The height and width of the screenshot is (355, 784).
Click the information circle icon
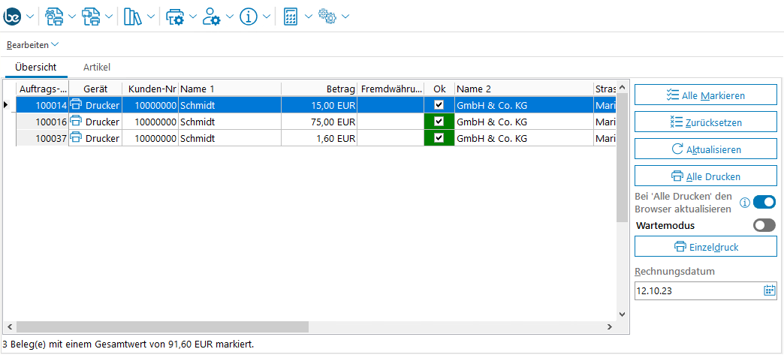tap(249, 16)
